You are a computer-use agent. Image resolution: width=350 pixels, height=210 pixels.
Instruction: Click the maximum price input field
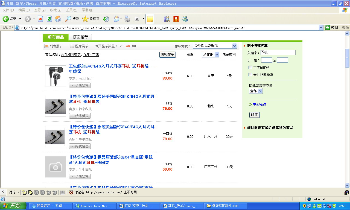pos(282,60)
